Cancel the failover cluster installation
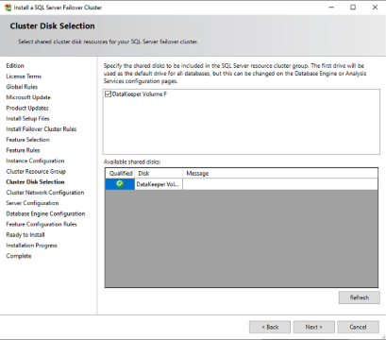The image size is (386, 340). (358, 327)
